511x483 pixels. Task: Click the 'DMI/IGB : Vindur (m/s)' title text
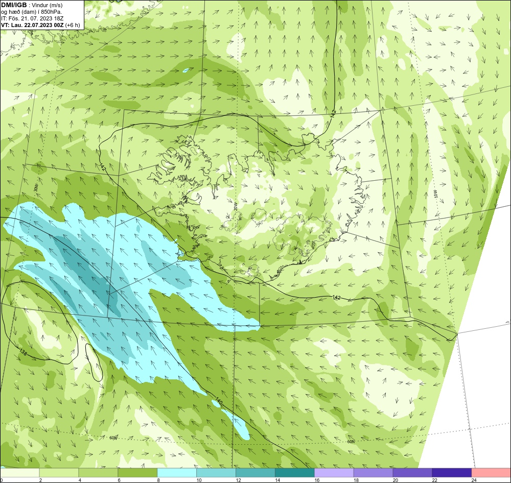[x=32, y=5]
